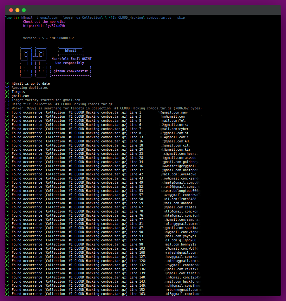Viewport: 286px width, 301px height.
Task: Click the Found occurrence row for Line 76
Action: pyautogui.click(x=102, y=216)
